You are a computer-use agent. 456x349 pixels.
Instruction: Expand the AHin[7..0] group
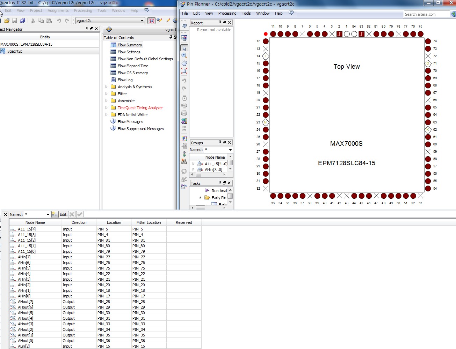point(193,169)
